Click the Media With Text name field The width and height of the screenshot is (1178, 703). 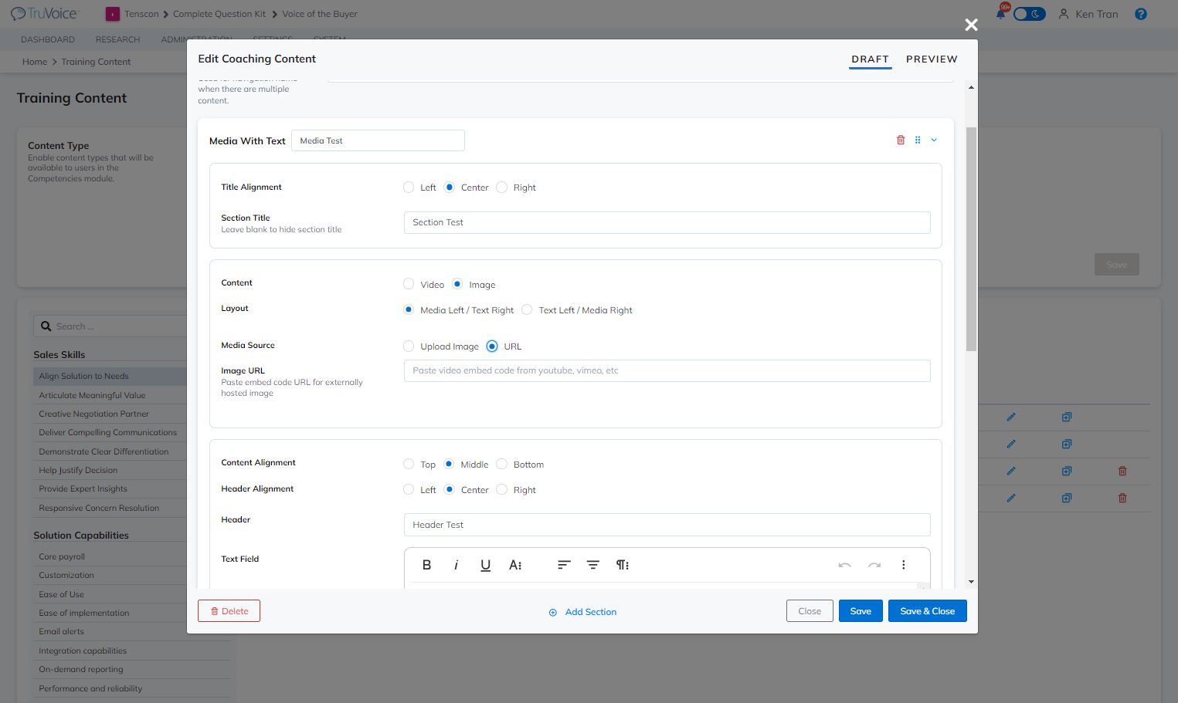(378, 140)
